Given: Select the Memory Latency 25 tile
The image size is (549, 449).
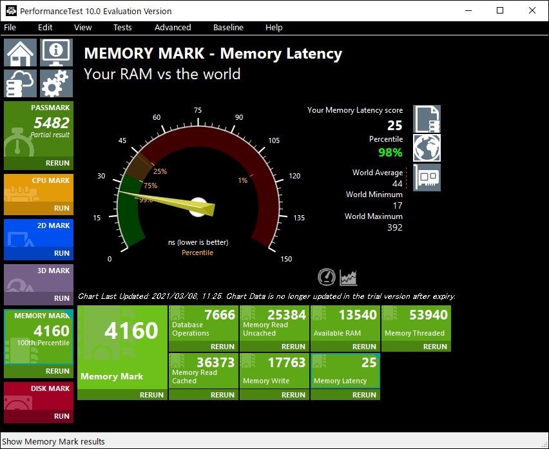Looking at the screenshot, I should tap(345, 371).
